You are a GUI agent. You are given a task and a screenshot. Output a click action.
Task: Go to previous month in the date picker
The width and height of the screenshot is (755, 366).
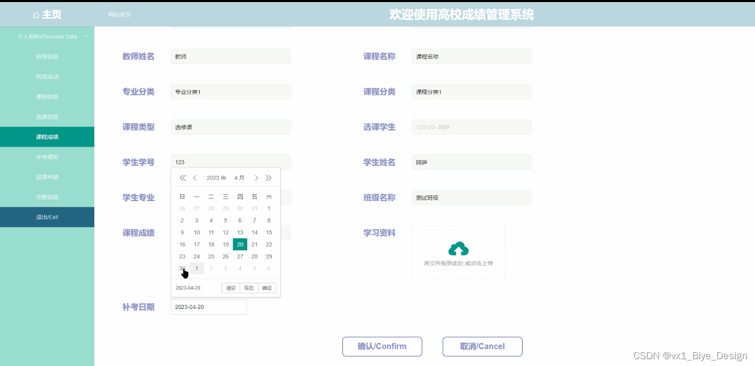point(195,178)
